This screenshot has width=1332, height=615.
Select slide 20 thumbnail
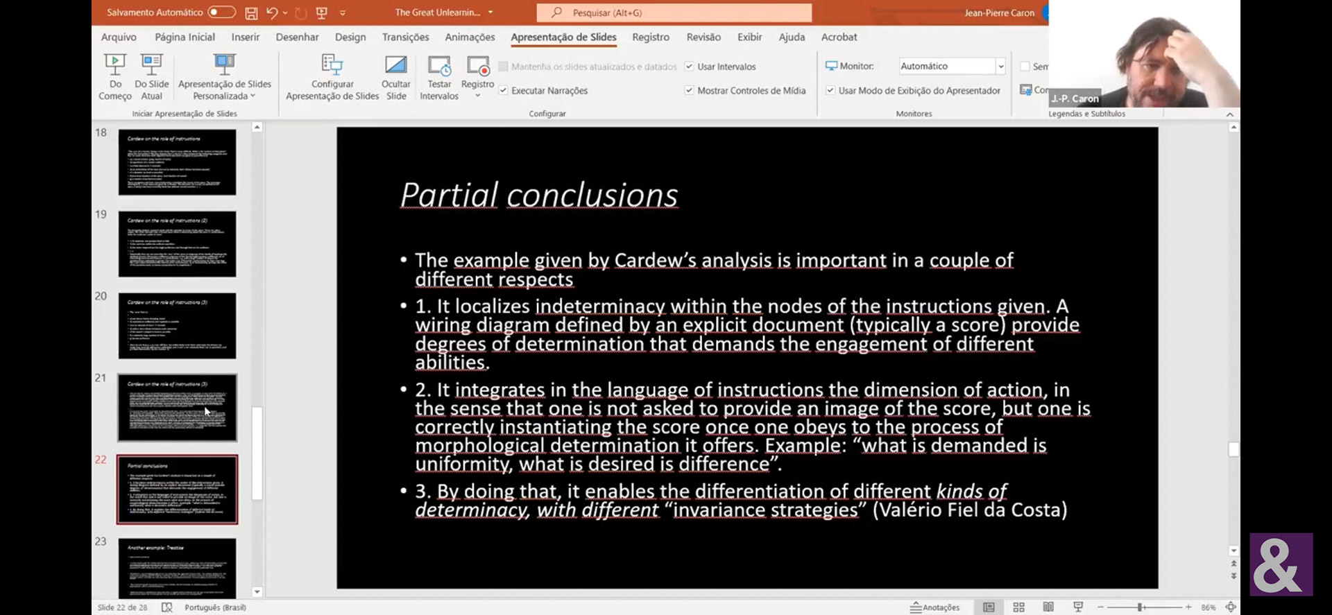(177, 326)
